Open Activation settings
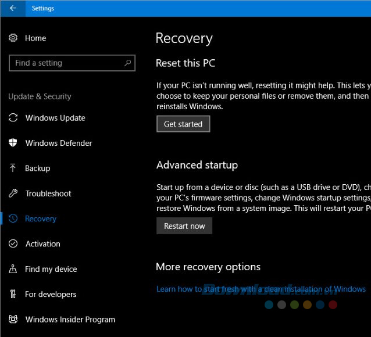The height and width of the screenshot is (337, 371). click(43, 244)
